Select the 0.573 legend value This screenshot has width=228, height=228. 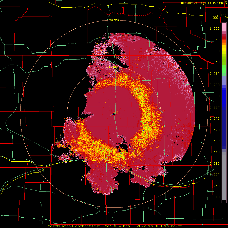coord(215,119)
